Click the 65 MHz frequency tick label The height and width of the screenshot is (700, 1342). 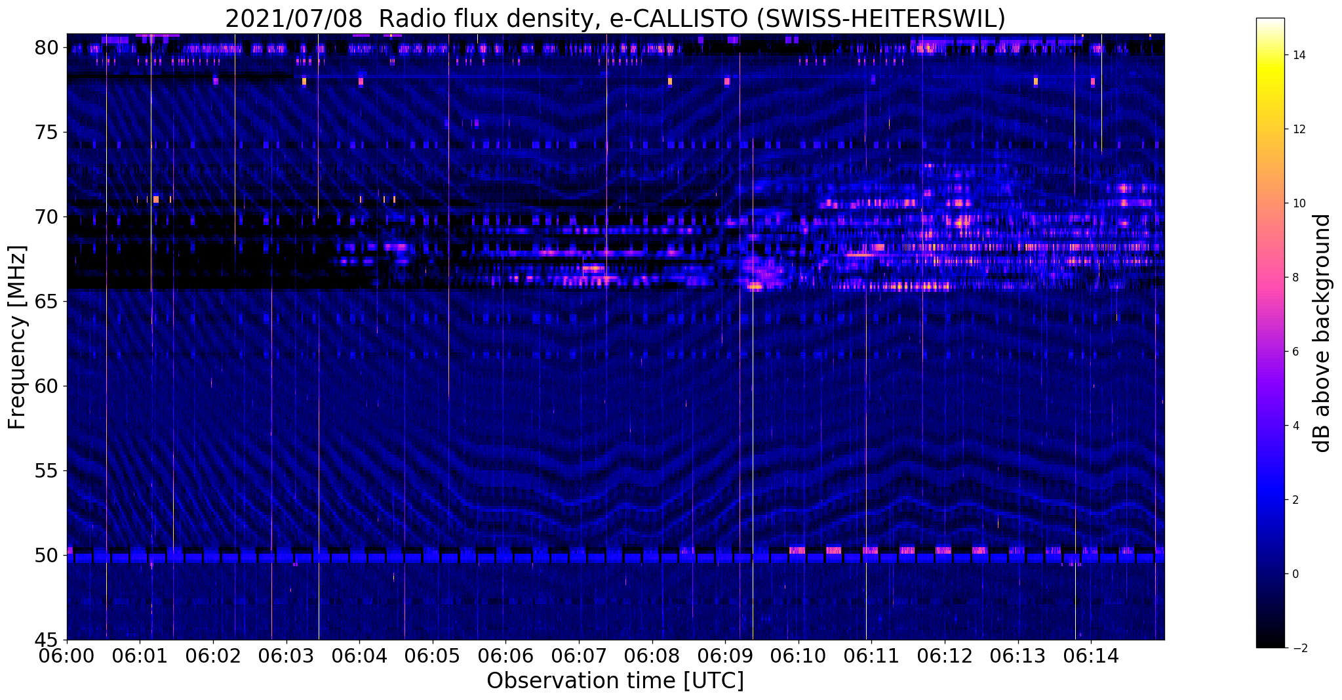tap(47, 302)
